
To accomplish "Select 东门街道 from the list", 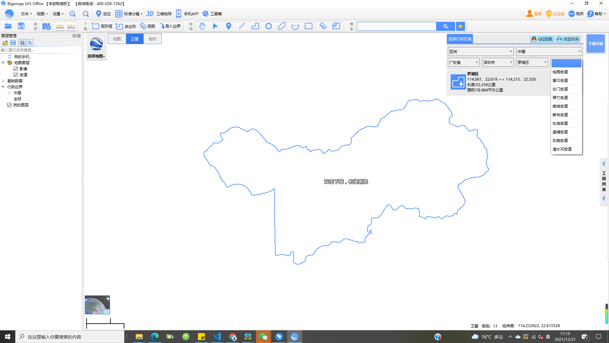I will (560, 89).
